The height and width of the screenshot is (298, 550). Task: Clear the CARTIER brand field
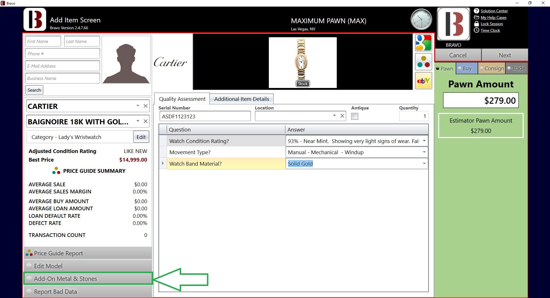146,106
